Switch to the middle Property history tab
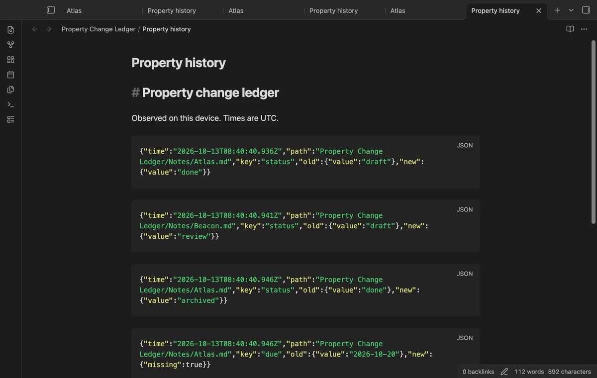The width and height of the screenshot is (597, 378). tap(333, 10)
